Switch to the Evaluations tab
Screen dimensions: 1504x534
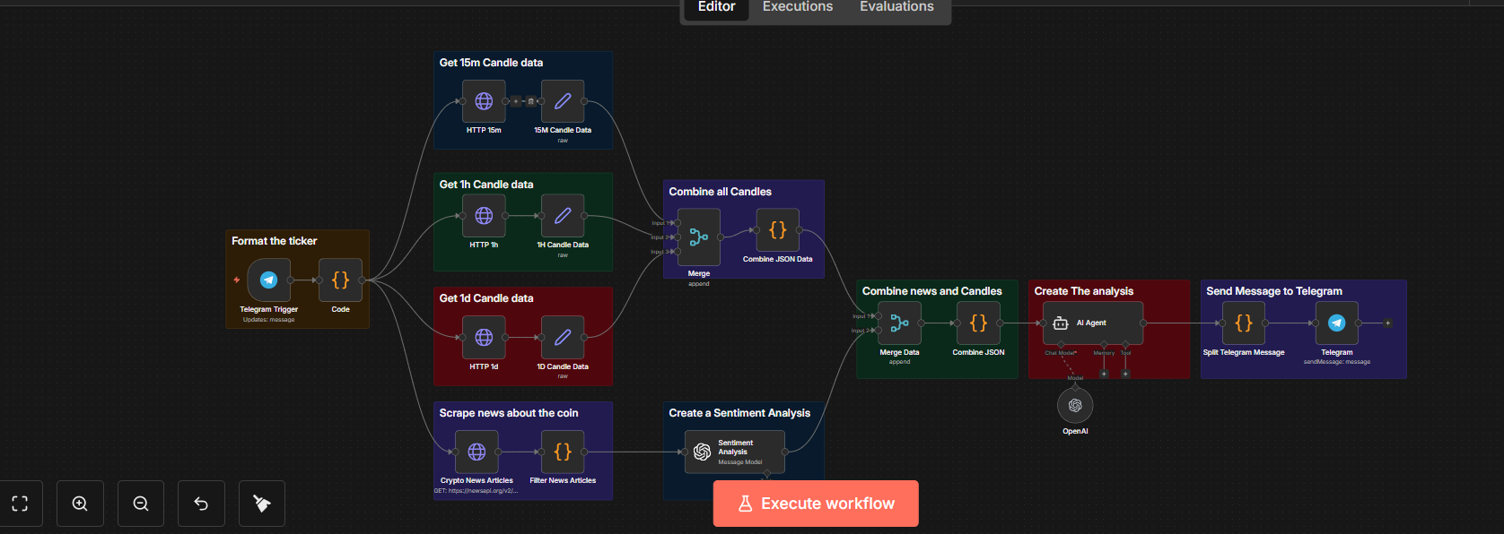(896, 7)
